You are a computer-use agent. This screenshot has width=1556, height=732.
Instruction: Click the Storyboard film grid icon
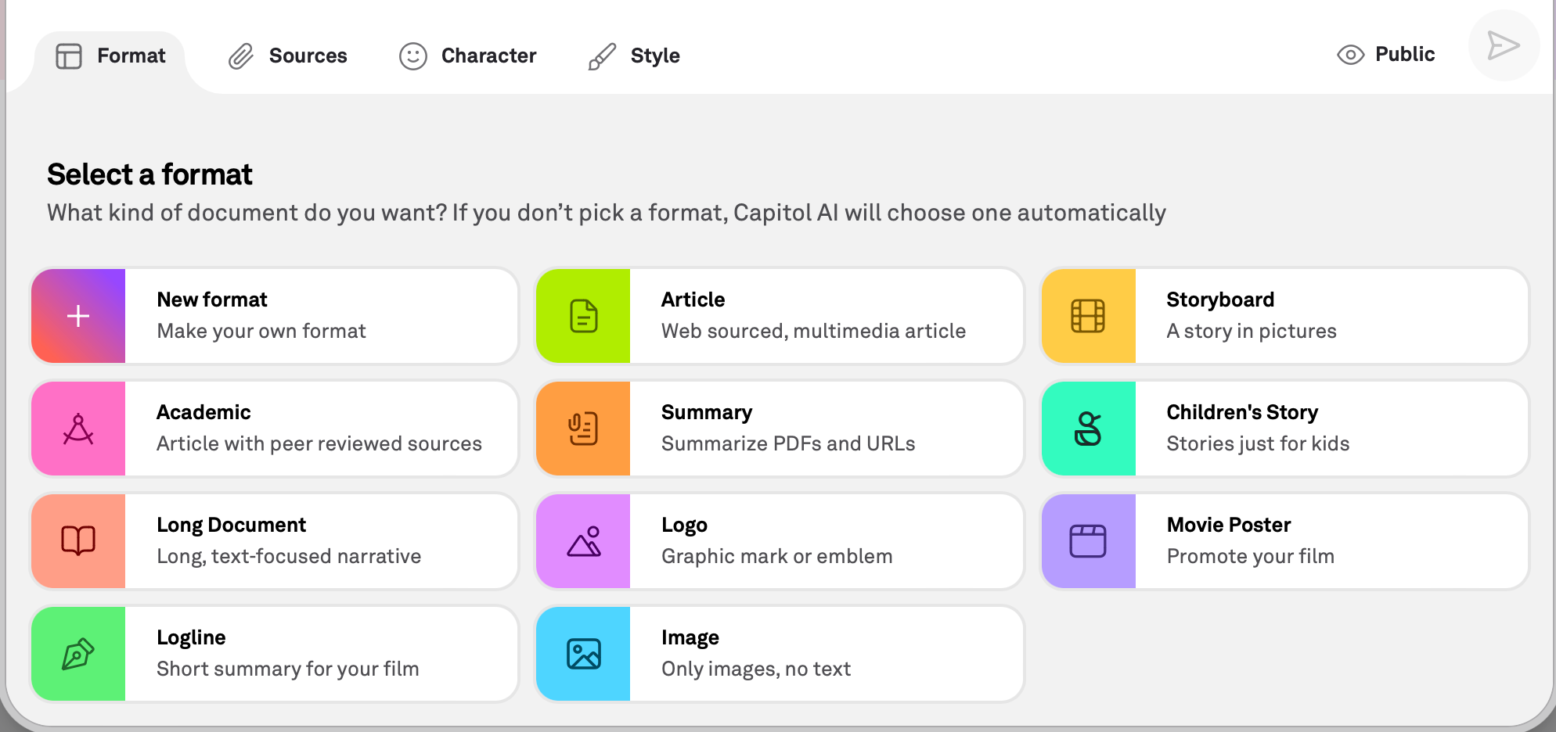(x=1088, y=316)
